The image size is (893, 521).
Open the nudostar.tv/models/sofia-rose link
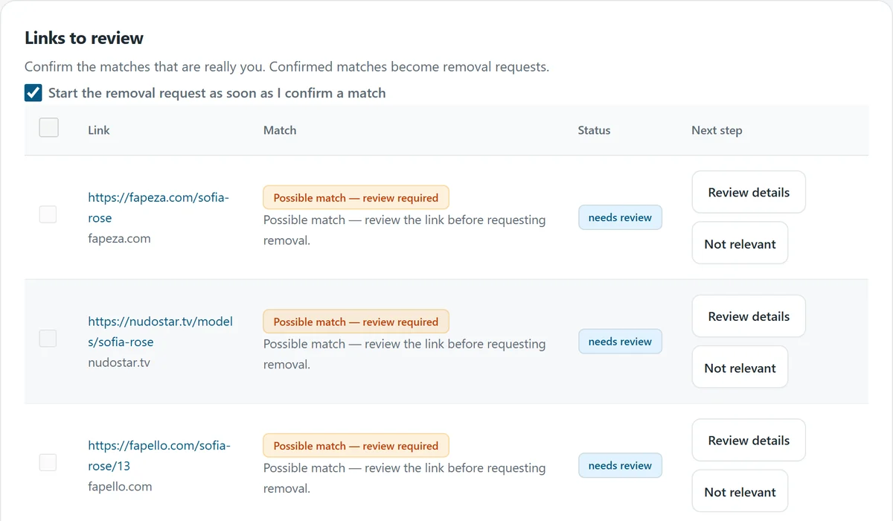tap(160, 332)
